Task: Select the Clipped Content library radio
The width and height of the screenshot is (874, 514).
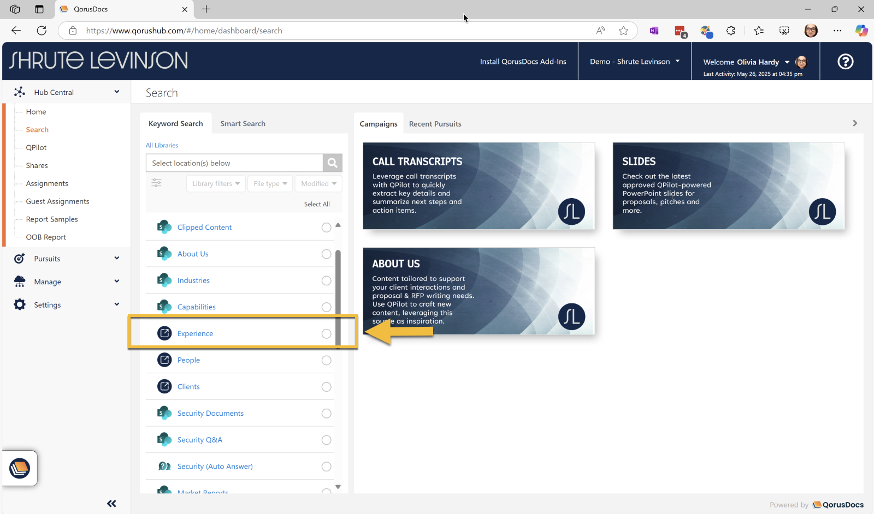Action: (x=326, y=228)
